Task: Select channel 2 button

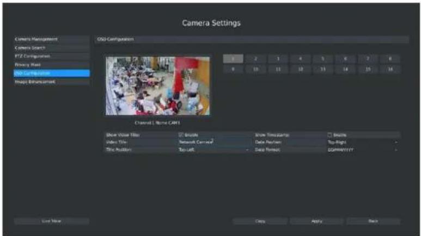Action: tap(255, 59)
